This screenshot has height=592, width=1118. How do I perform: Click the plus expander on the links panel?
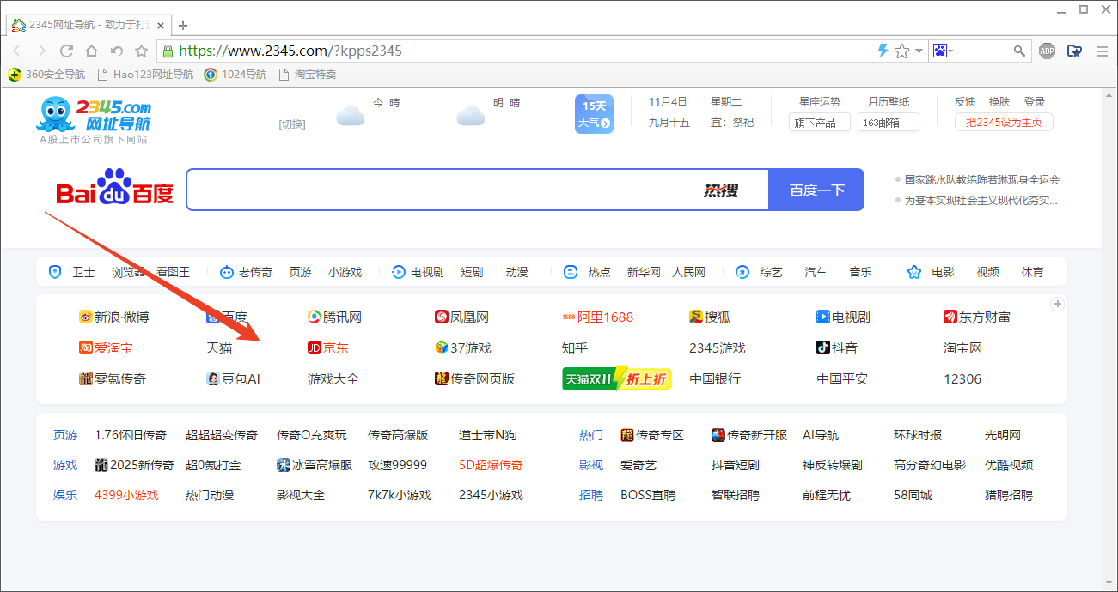(1058, 304)
